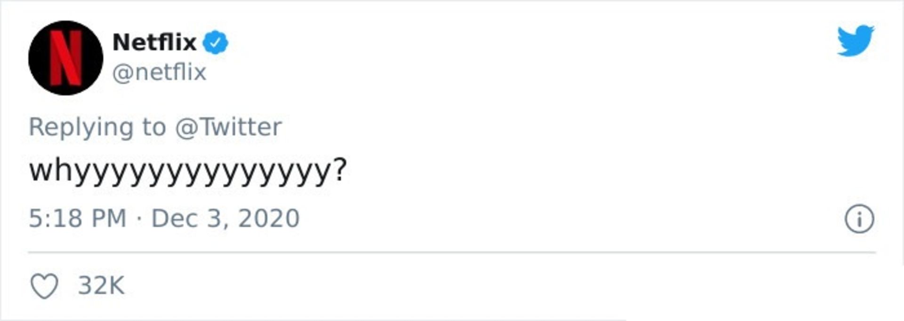Open the circled info icon

pos(859,219)
